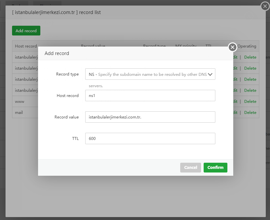The width and height of the screenshot is (270, 220).
Task: Select the TTL input field
Action: pos(150,138)
